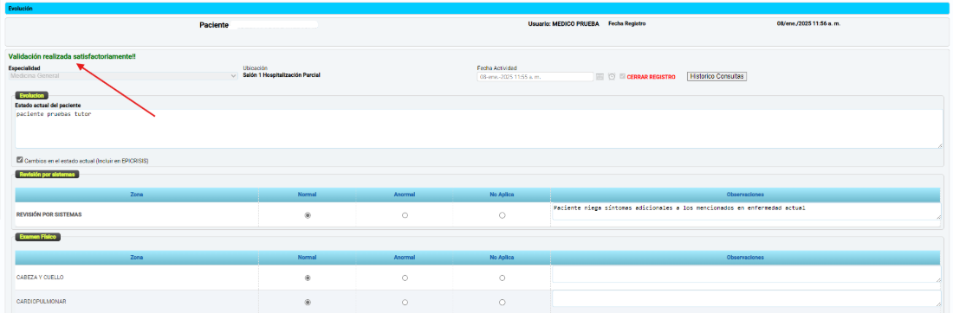Screen dimensions: 953x313
Task: Click the Usuario: MEDICO PRUEBA text
Action: (563, 23)
